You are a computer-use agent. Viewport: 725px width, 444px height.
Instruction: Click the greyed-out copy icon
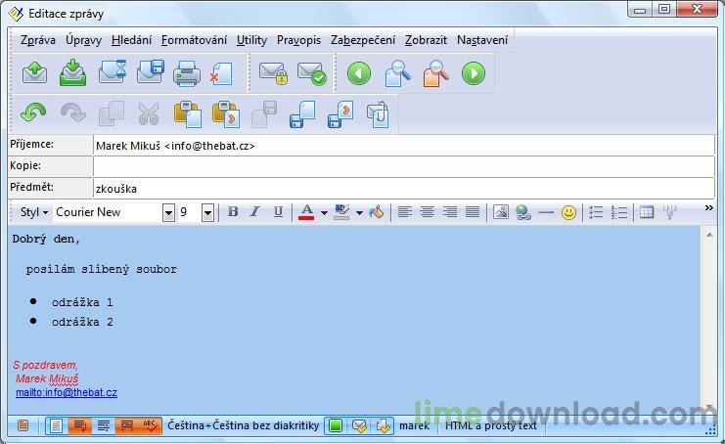pos(112,113)
